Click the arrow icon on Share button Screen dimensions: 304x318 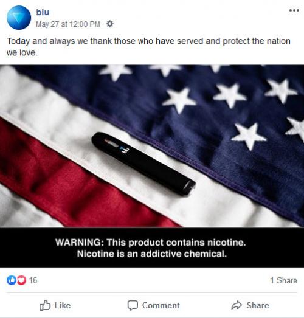[237, 305]
